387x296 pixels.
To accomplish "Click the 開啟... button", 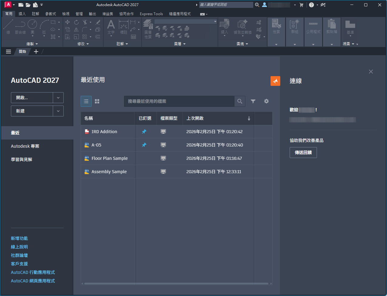I will click(32, 98).
